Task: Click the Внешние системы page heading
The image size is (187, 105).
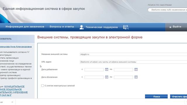Action: pos(90,37)
